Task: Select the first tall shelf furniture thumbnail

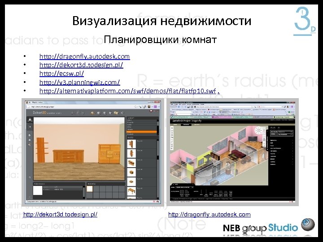Action: tap(131, 144)
